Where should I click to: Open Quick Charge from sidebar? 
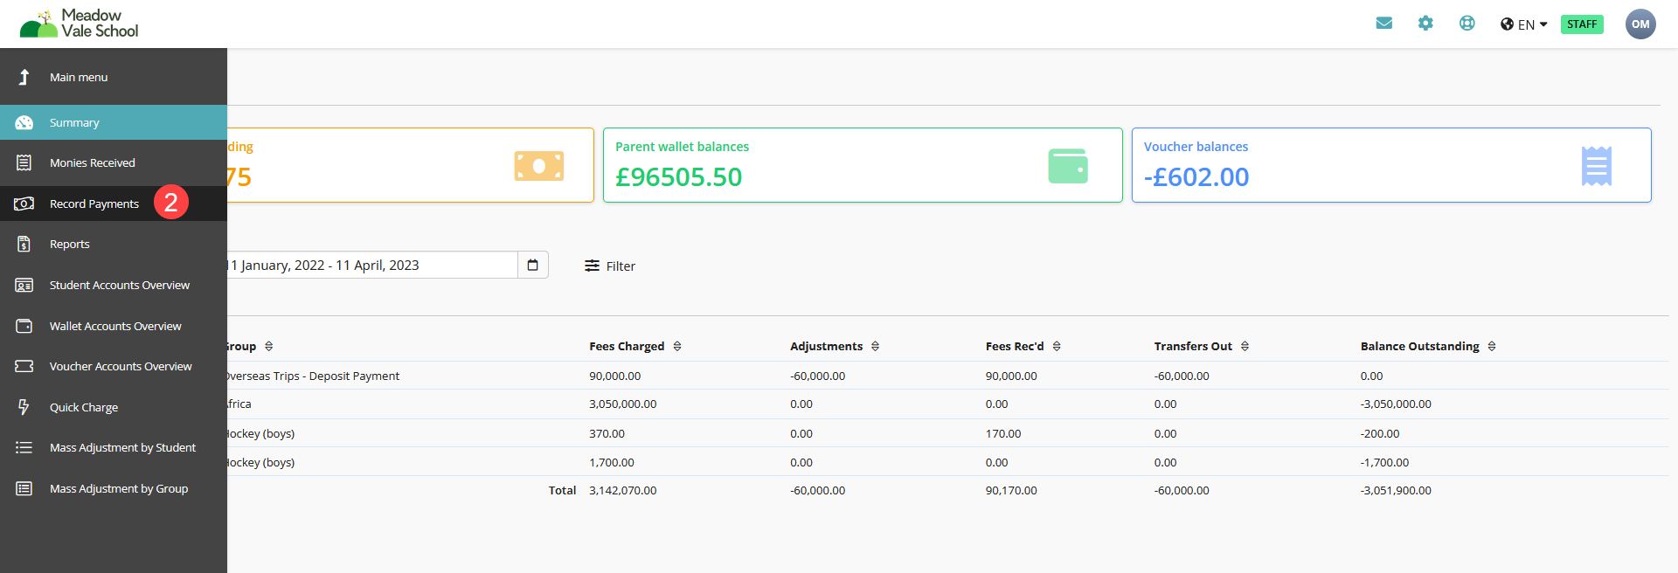[x=83, y=407]
